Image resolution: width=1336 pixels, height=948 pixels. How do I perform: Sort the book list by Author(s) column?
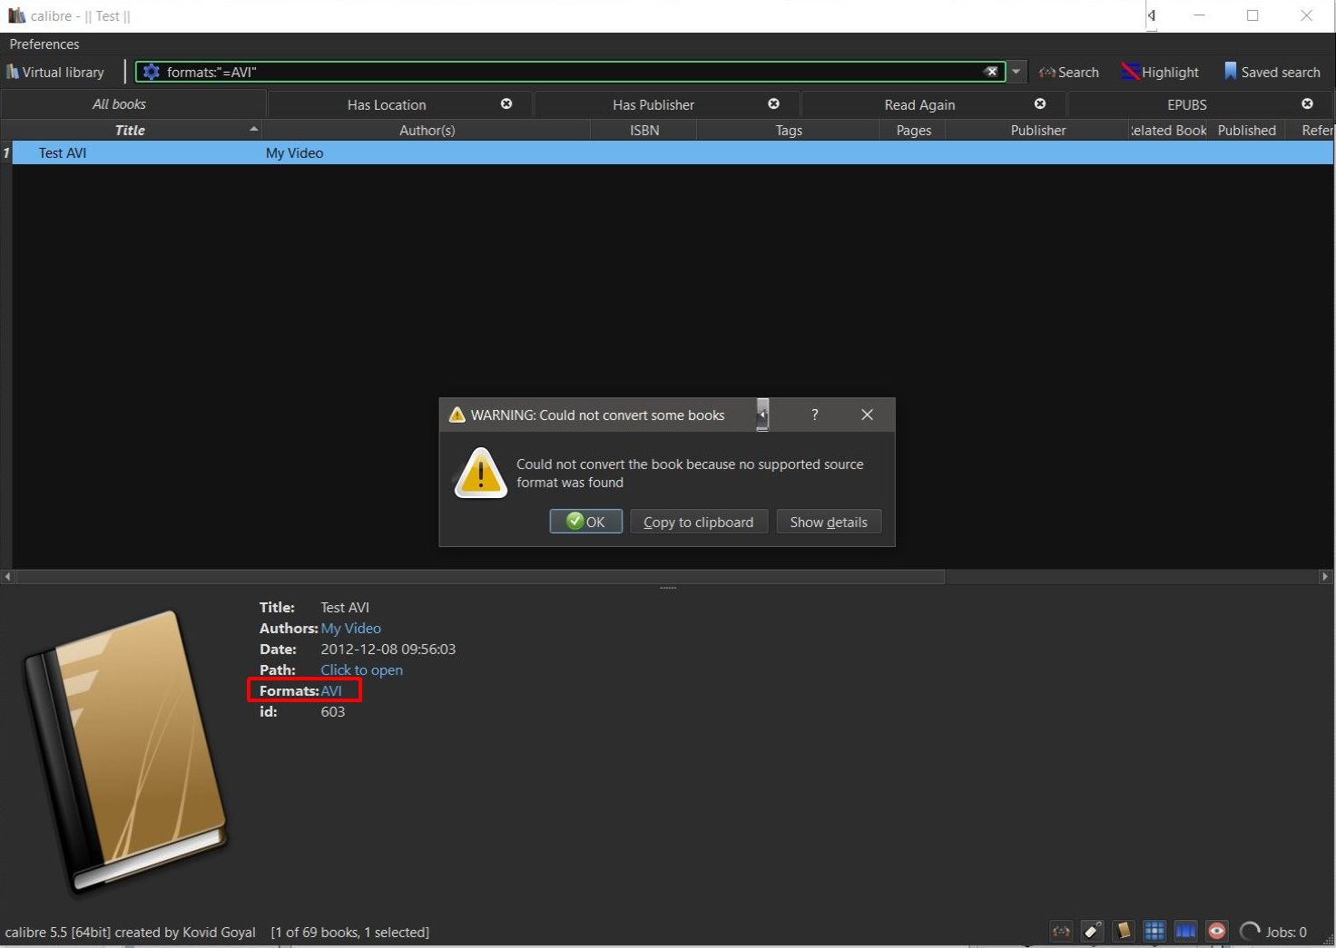tap(427, 130)
